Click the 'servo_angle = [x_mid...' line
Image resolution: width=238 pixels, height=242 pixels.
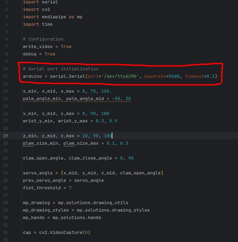93,173
